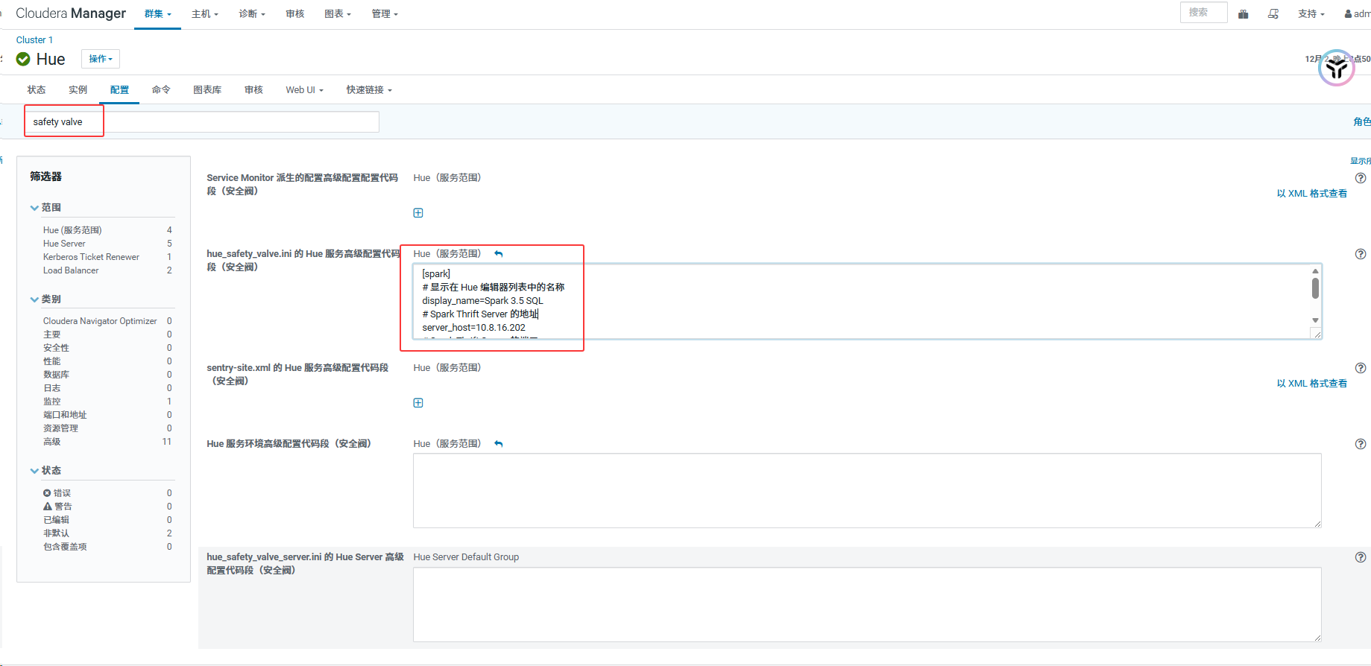Screen dimensions: 1371x666
Task: Switch to the 命令 tab
Action: pyautogui.click(x=161, y=90)
